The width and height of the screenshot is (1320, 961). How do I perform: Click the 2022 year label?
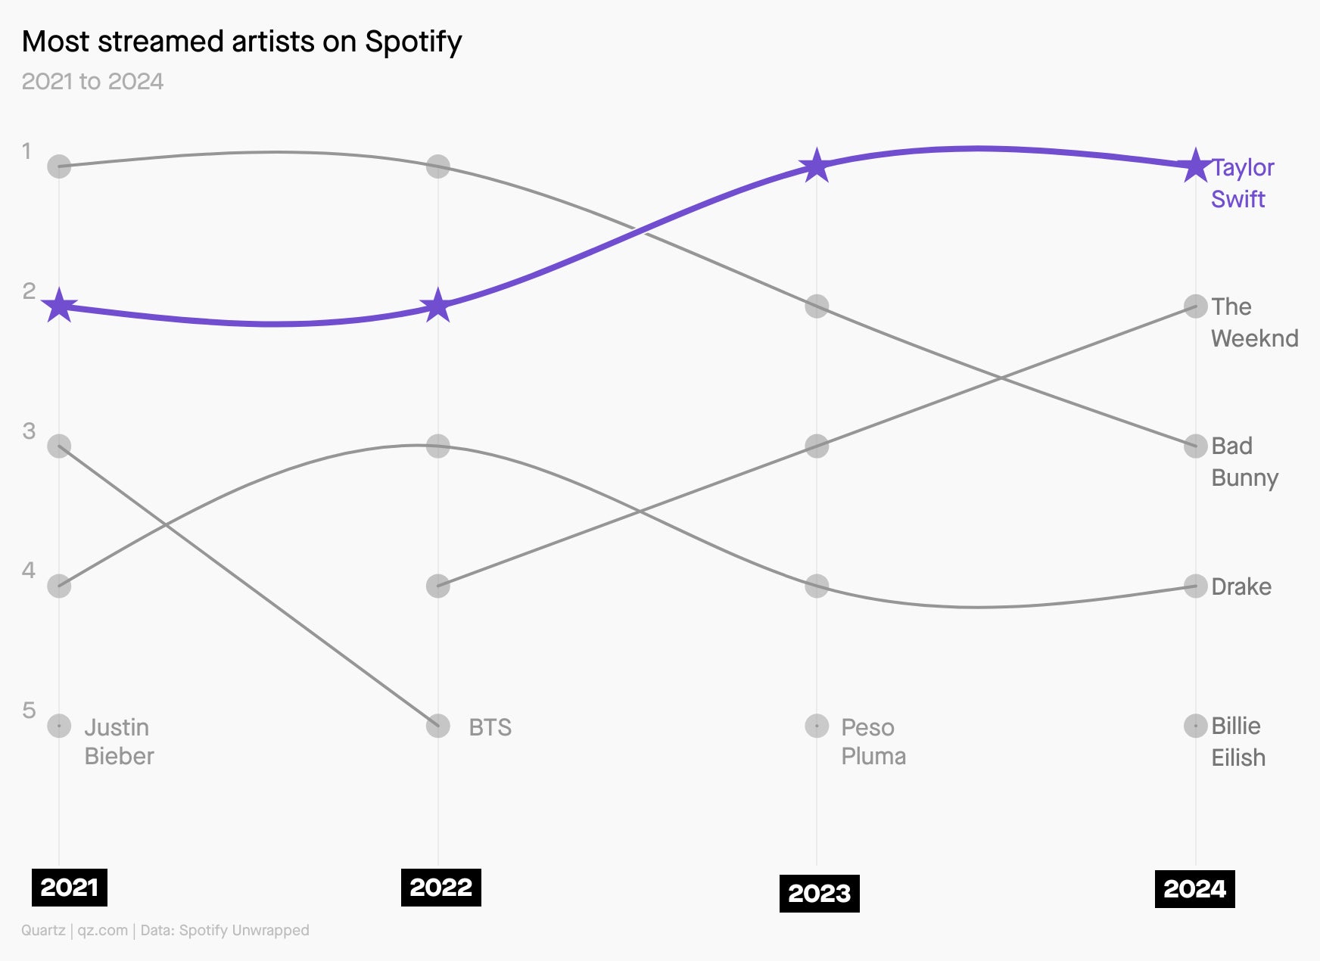click(x=441, y=888)
